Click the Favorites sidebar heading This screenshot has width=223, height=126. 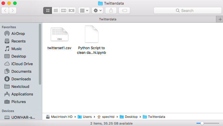[9, 27]
